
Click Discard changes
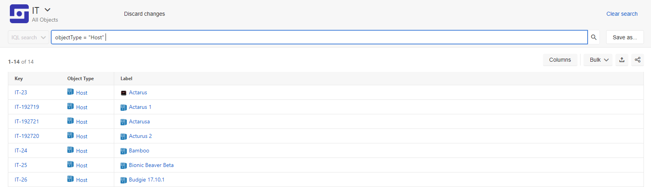[x=145, y=14]
